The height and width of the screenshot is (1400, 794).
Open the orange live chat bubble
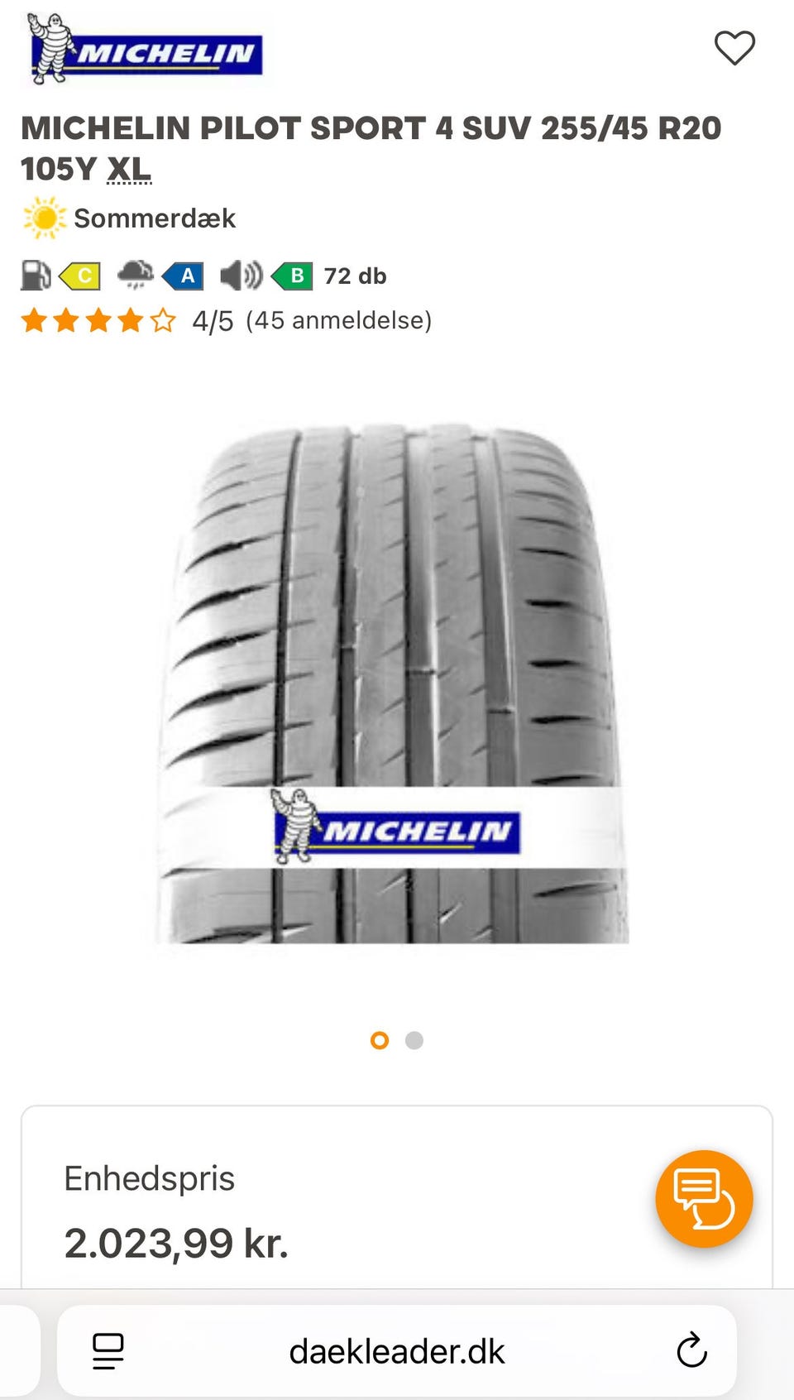[x=704, y=1198]
